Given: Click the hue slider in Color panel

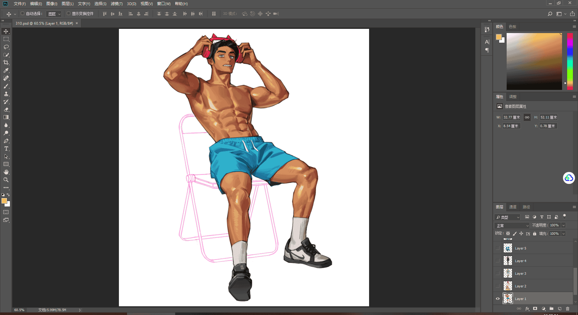Looking at the screenshot, I should (x=570, y=61).
